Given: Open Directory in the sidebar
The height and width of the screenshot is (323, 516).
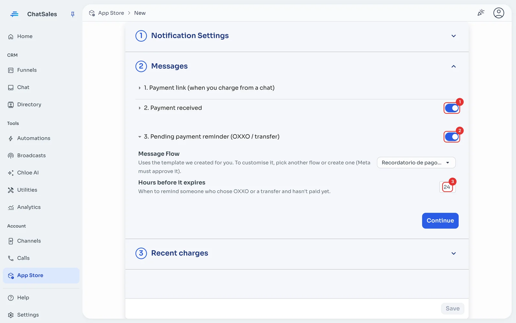Looking at the screenshot, I should pyautogui.click(x=41, y=105).
